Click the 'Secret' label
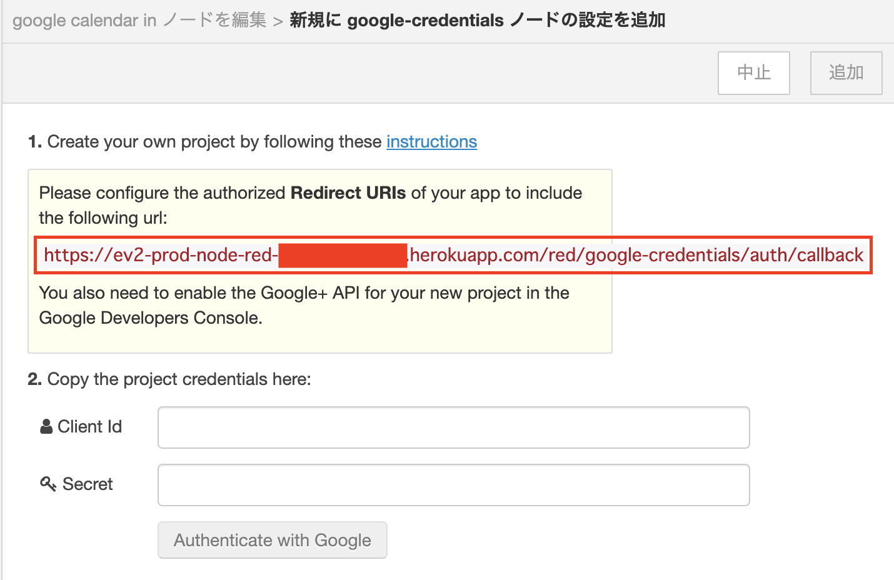The height and width of the screenshot is (580, 894). point(88,484)
